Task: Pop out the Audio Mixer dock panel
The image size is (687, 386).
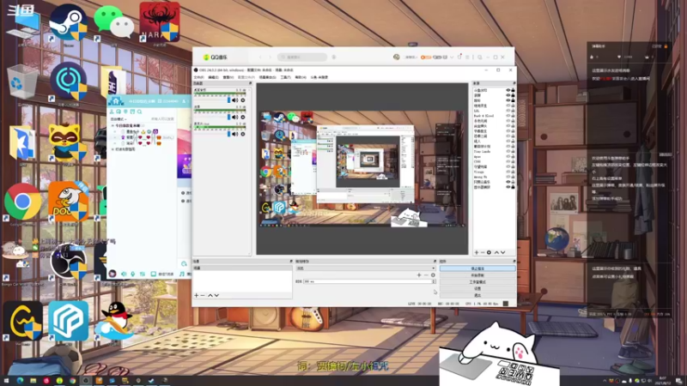Action: point(250,83)
